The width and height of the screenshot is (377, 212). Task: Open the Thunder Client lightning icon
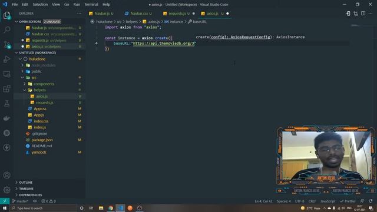click(x=6, y=147)
